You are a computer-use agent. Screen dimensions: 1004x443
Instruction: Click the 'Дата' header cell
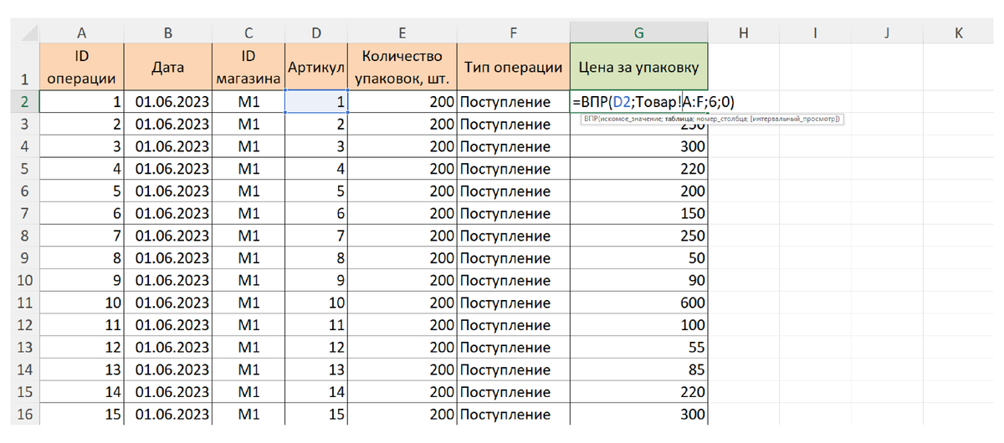tap(168, 66)
